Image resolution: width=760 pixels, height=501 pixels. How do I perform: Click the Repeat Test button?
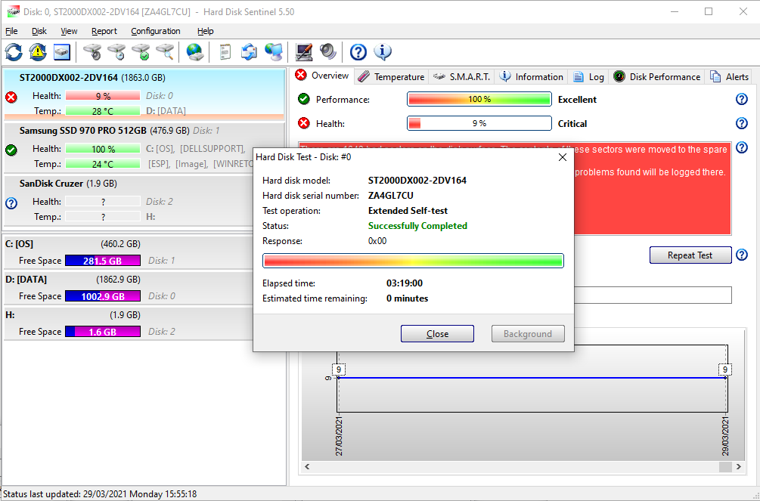(x=690, y=255)
